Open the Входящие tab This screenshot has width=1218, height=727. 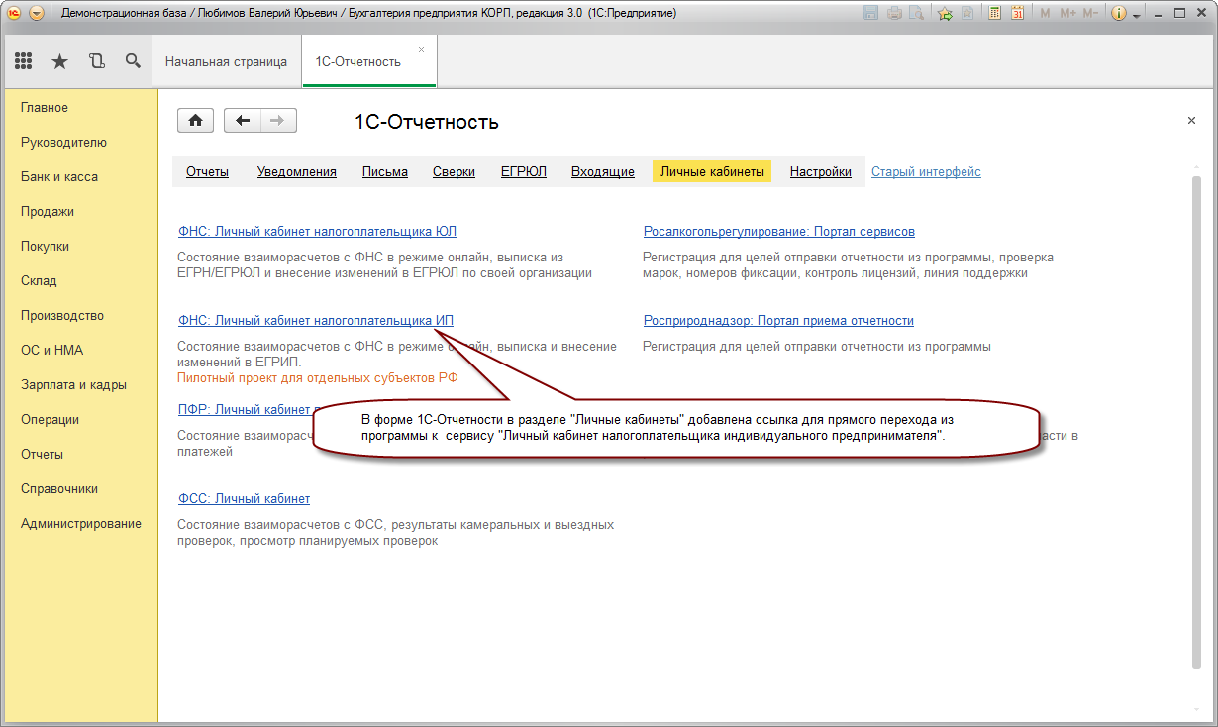[603, 171]
